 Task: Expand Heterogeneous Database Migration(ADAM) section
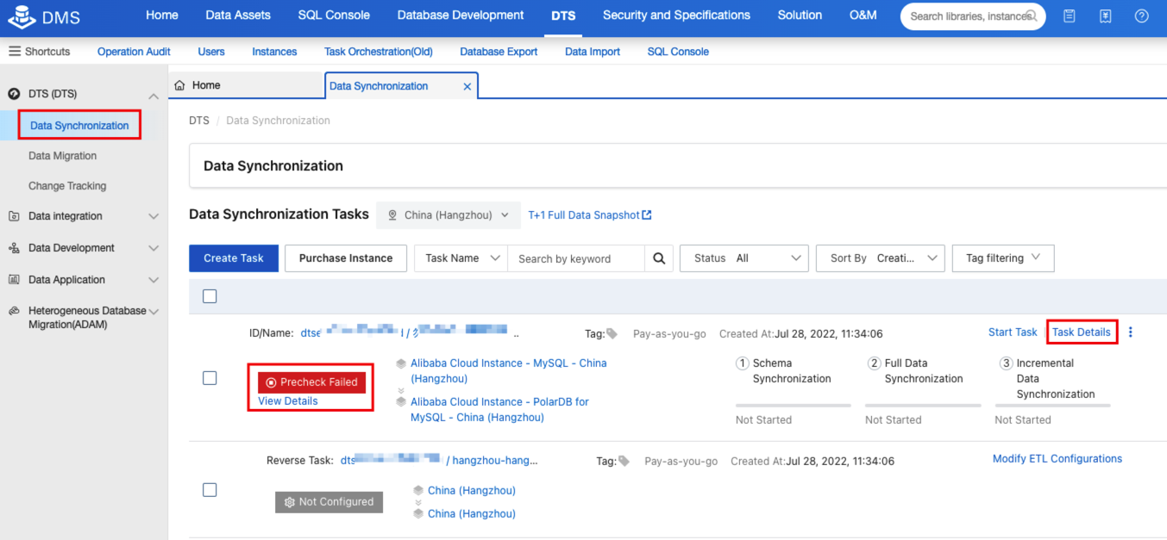point(154,311)
